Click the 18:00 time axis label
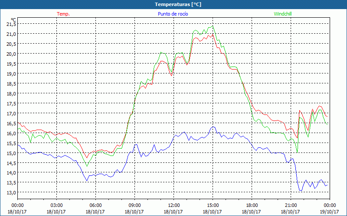347x216 pixels. coord(252,205)
